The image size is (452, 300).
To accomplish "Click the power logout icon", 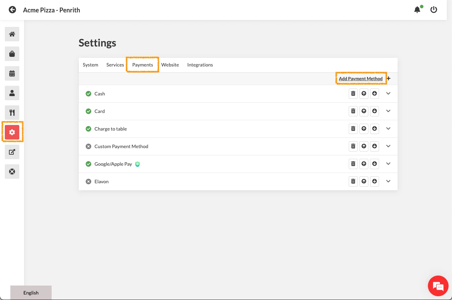I will [x=434, y=10].
